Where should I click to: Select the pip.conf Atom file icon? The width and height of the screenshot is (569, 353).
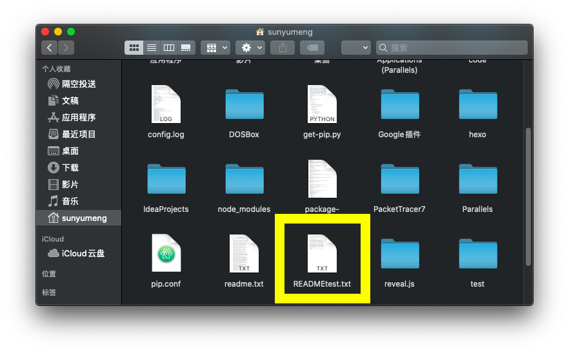(166, 253)
